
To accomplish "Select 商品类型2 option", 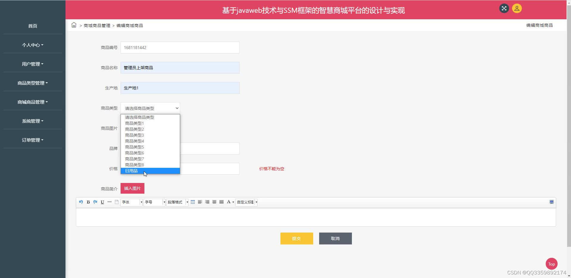I will click(x=150, y=129).
